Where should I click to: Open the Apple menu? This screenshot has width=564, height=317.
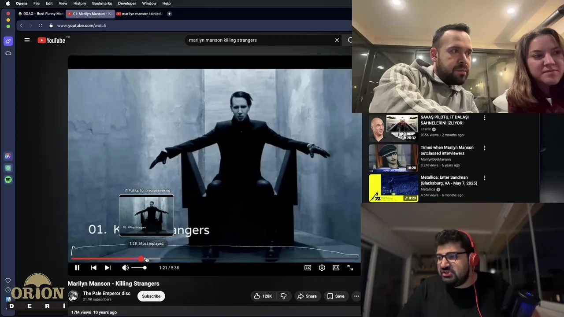pos(7,3)
